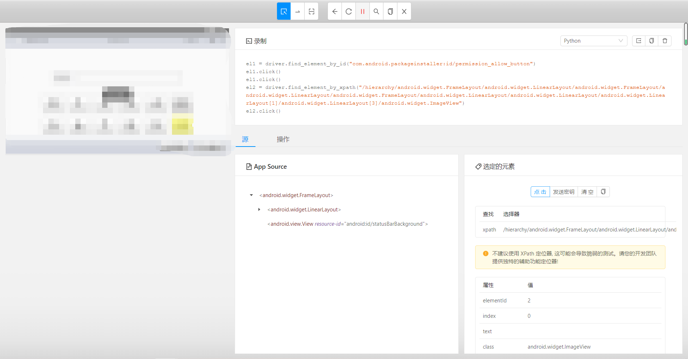Clear recorded actions with trash icon

click(x=665, y=41)
